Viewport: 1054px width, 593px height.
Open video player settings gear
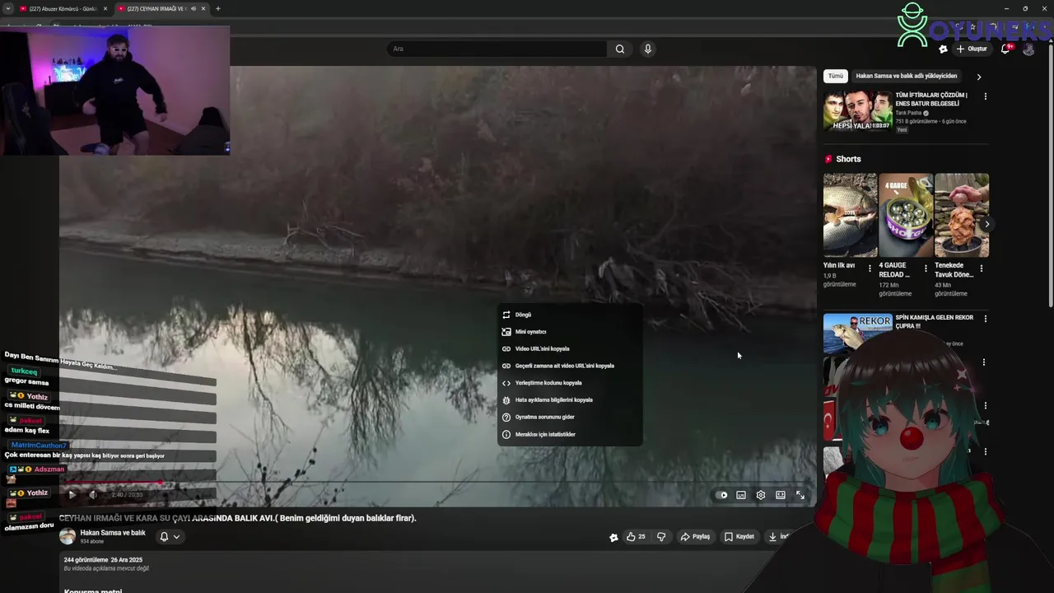pos(761,495)
